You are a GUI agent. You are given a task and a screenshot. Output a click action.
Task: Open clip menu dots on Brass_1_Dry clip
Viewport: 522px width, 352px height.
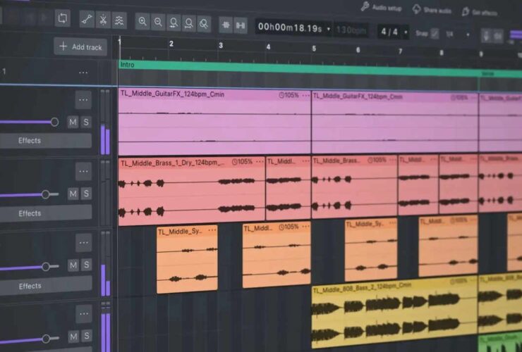(260, 162)
